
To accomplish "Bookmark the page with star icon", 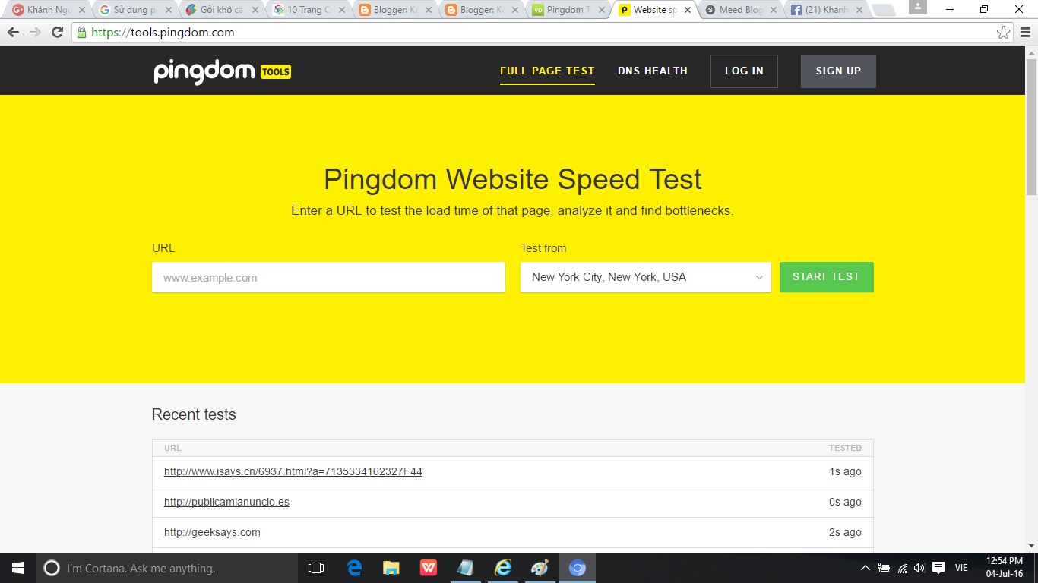I will 1003,33.
